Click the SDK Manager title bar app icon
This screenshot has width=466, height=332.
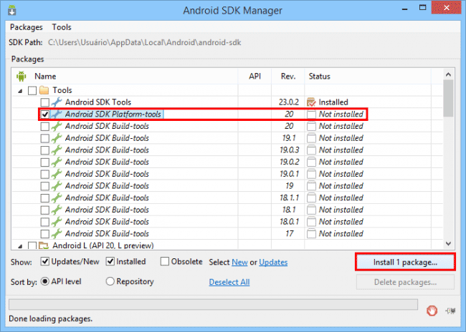point(12,10)
